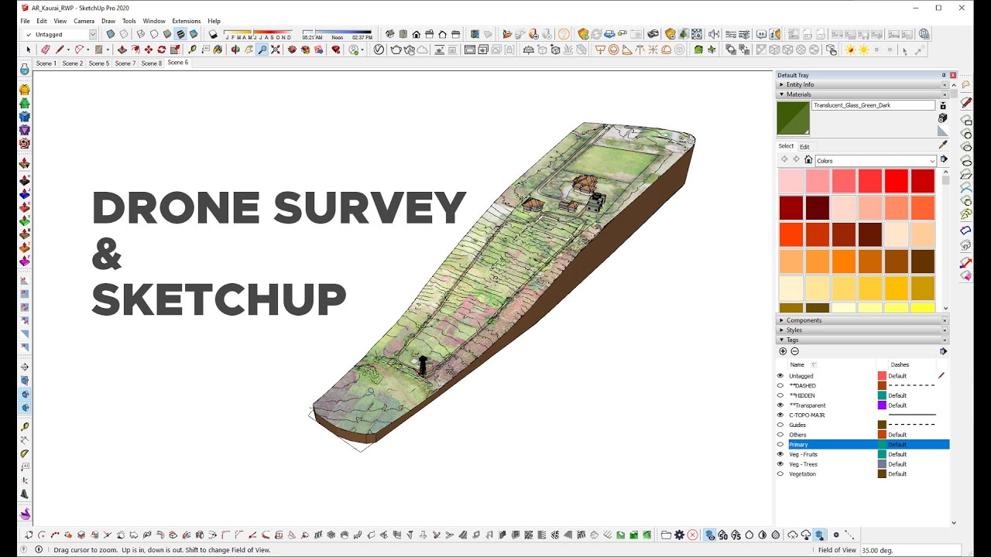Adjust the shadow time-of-day slider
The image size is (991, 557).
[x=338, y=34]
